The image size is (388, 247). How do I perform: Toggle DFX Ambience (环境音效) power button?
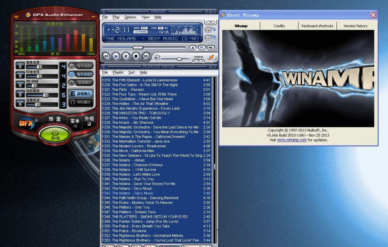pos(20,75)
